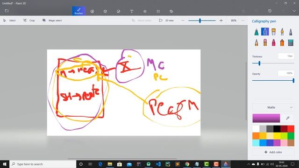Select the Pixel pen
This screenshot has width=299, height=168.
pos(291,32)
